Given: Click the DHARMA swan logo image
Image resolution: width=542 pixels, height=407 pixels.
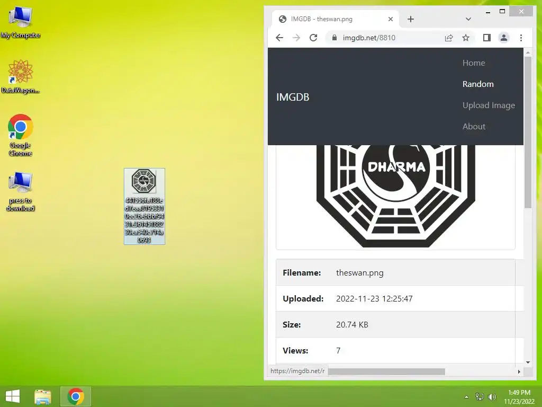Looking at the screenshot, I should click(396, 196).
